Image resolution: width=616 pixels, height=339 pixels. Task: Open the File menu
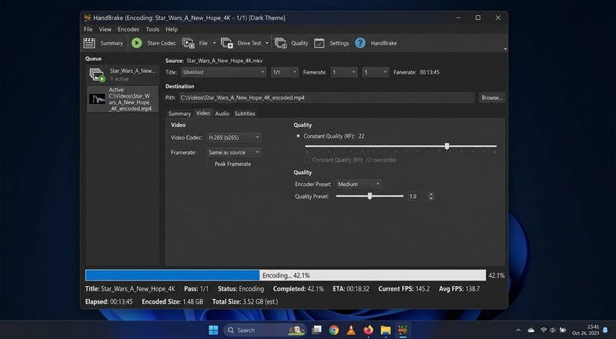click(x=88, y=29)
